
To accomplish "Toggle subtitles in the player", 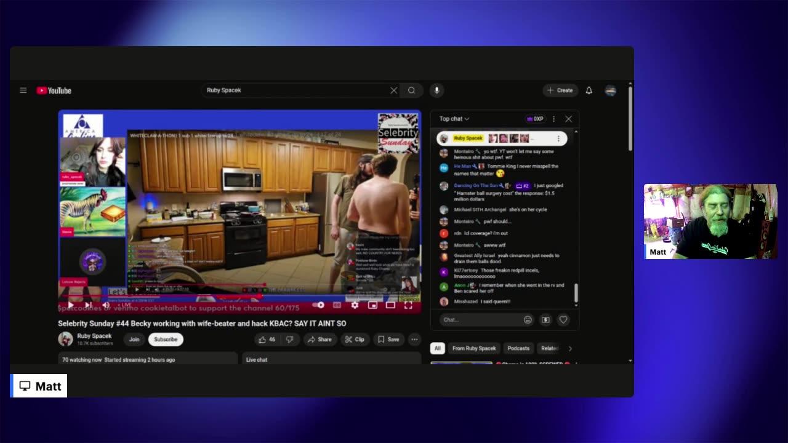I will [337, 305].
